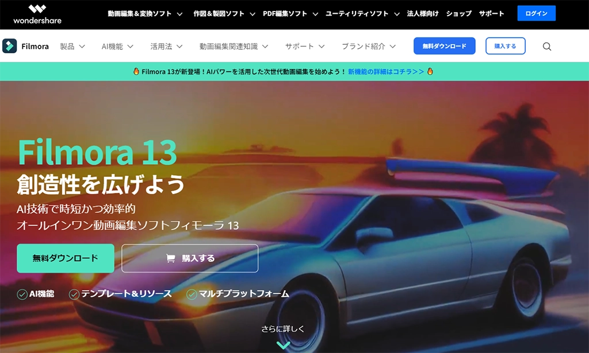589x353 pixels.
Task: Expand the AI機能 dropdown chevron in navbar
Action: click(131, 46)
